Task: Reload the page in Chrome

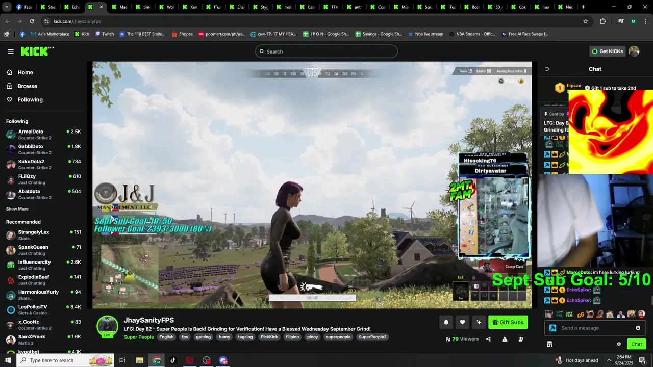Action: [x=32, y=21]
